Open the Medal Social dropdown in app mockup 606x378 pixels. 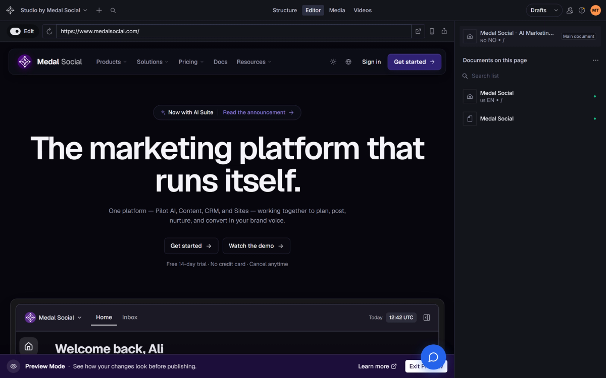pyautogui.click(x=53, y=318)
